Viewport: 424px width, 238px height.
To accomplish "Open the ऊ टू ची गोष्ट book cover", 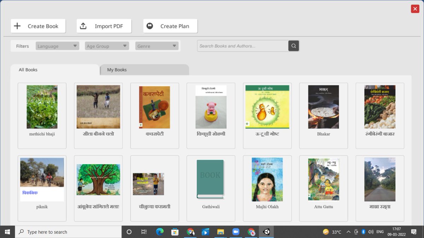I will coord(267,107).
